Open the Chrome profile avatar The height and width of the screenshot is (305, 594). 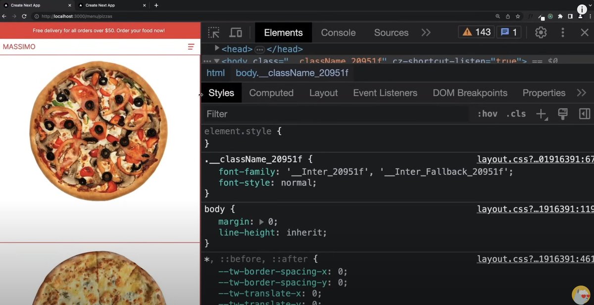[581, 16]
